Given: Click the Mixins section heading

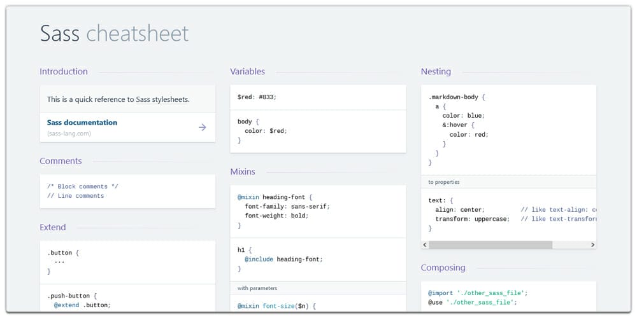Looking at the screenshot, I should pyautogui.click(x=243, y=172).
